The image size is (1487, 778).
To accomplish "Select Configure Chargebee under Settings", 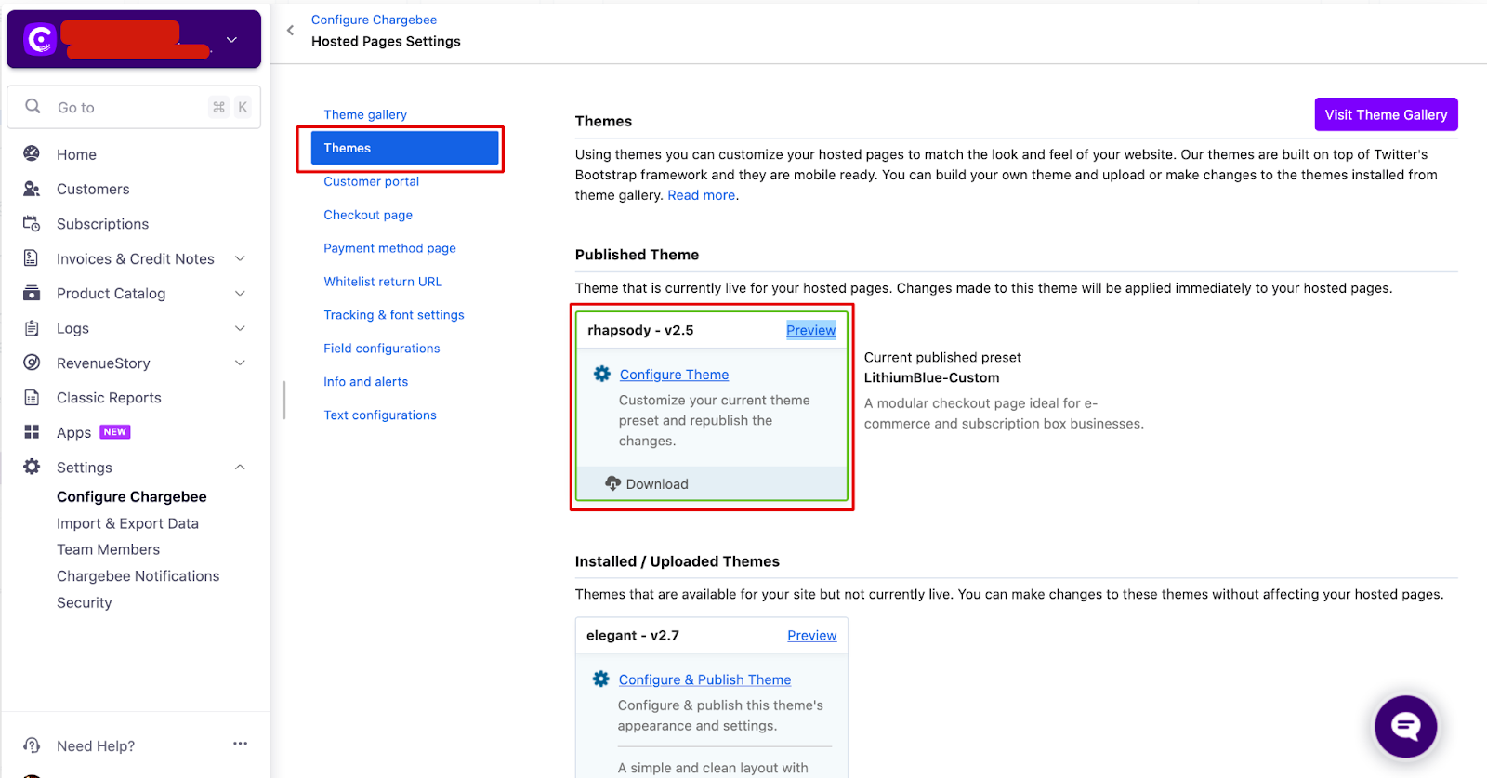I will (x=132, y=496).
